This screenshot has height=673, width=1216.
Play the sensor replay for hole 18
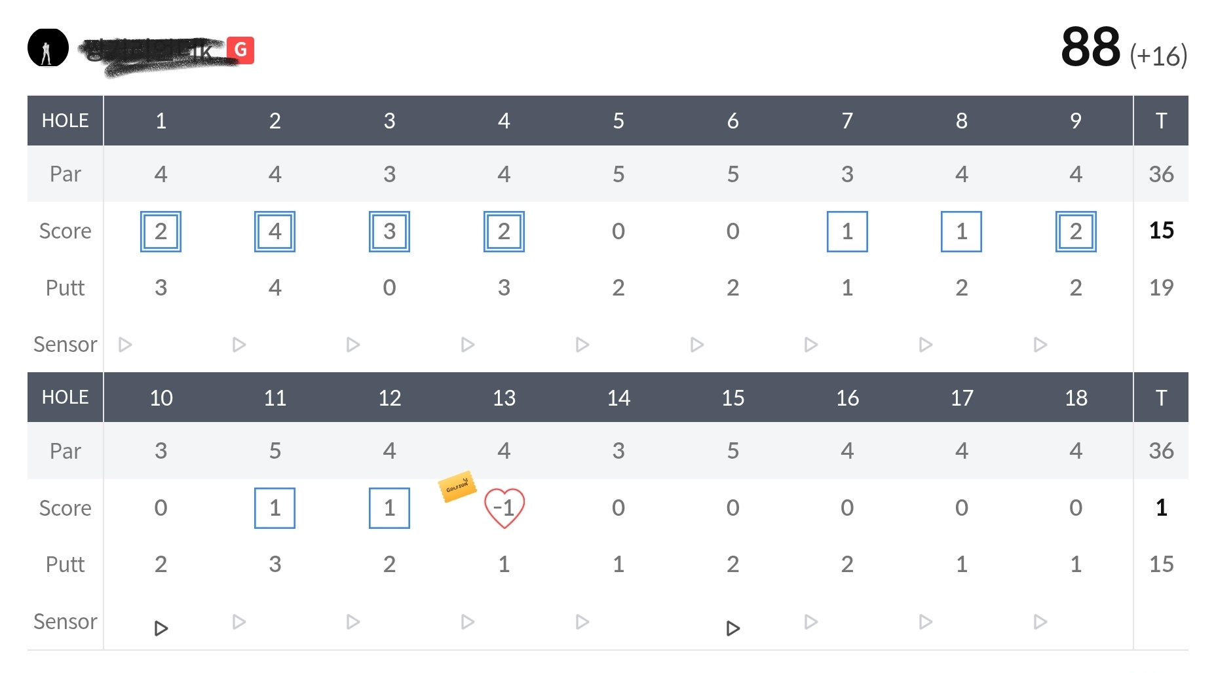(x=1040, y=621)
